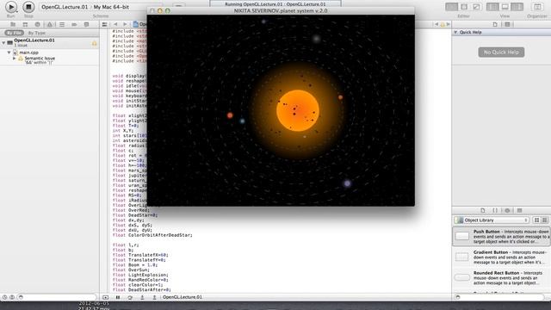Show the Debug navigator icon

click(x=62, y=24)
